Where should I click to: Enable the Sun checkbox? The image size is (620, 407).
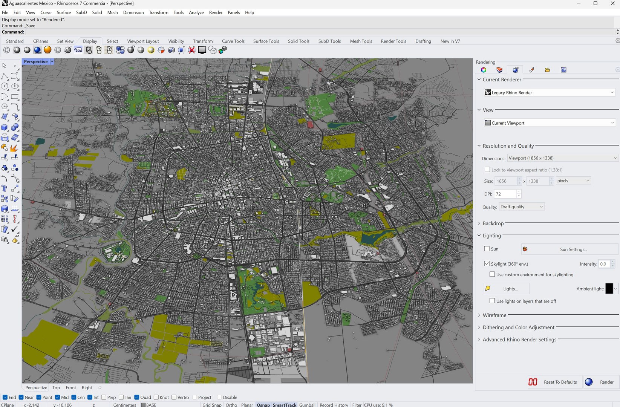pos(487,249)
